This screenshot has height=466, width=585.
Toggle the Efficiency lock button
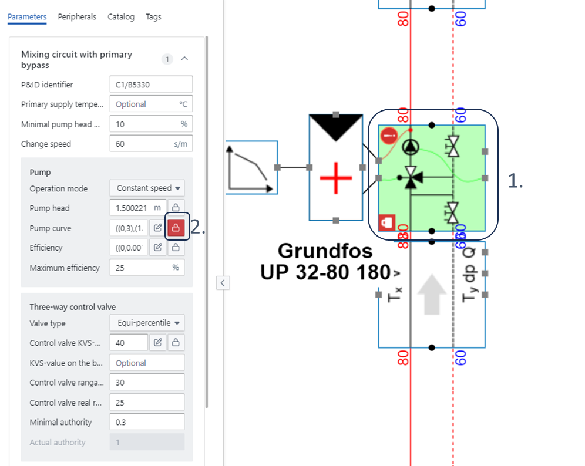point(176,248)
